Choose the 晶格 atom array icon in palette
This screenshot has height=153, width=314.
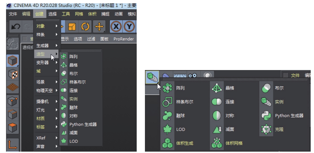tap(217, 88)
